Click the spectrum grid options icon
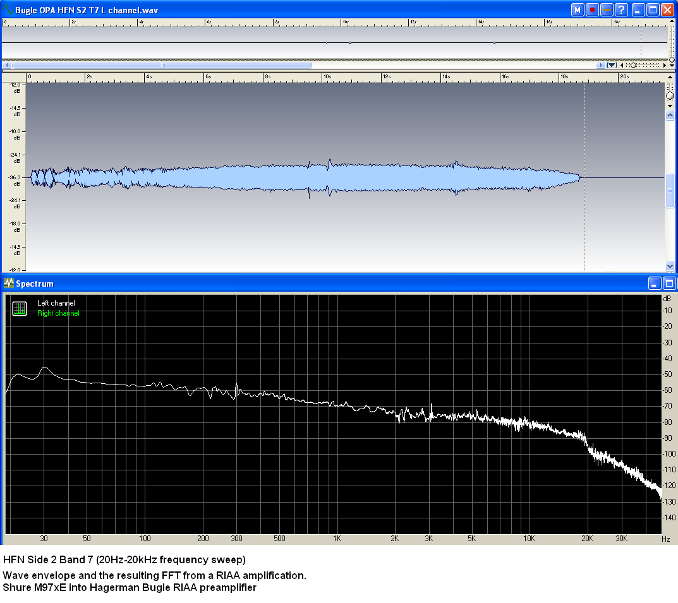678x603 pixels. (x=20, y=308)
